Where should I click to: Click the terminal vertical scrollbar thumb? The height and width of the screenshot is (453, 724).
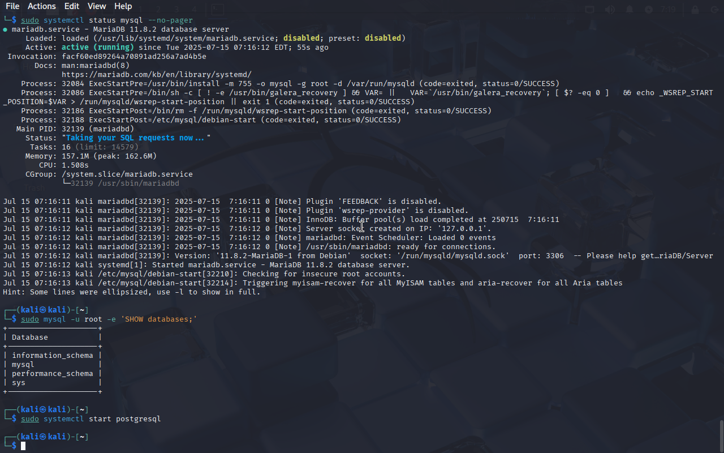point(721,435)
